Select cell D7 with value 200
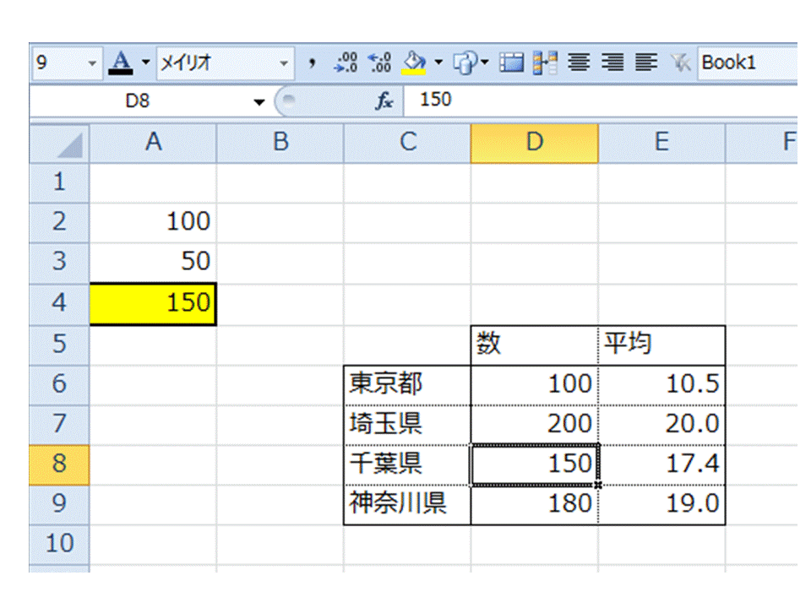Image resolution: width=811 pixels, height=608 pixels. click(535, 425)
